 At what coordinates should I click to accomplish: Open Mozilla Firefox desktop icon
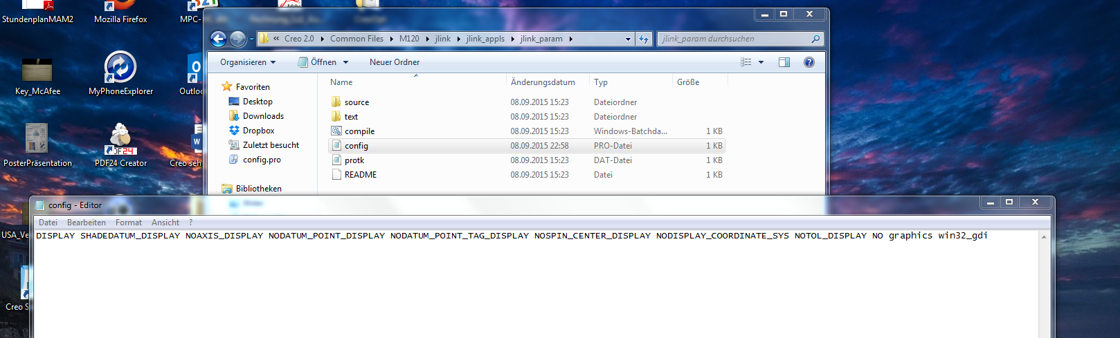[x=120, y=12]
